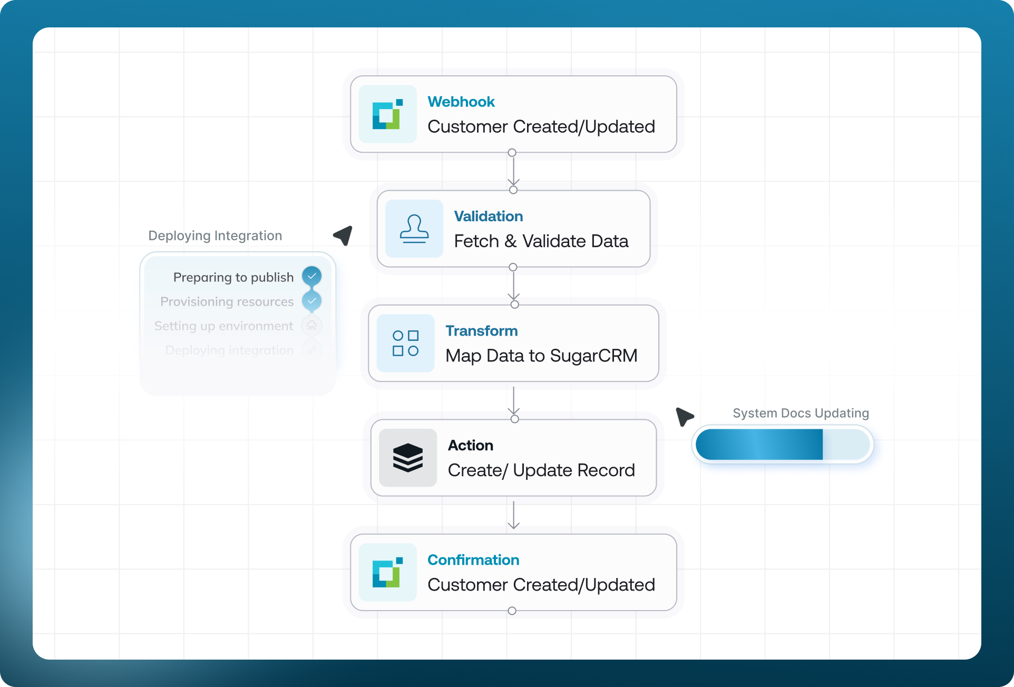Screen dimensions: 1014x687
Task: Select the Webhook Customer Created/Updated node
Action: click(541, 127)
